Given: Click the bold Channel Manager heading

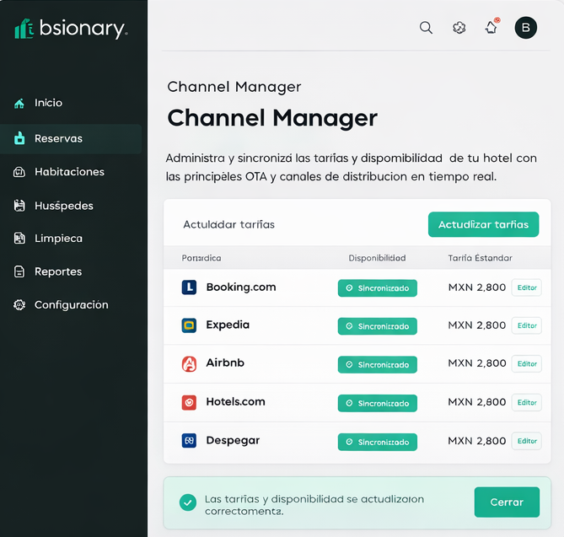Looking at the screenshot, I should pyautogui.click(x=272, y=118).
